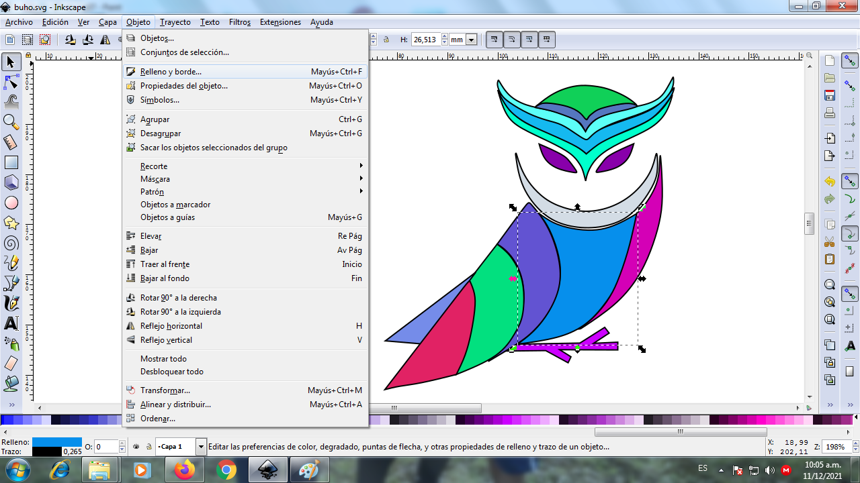Click the Cut scissors icon
Screen dimensions: 860x483
tap(830, 241)
